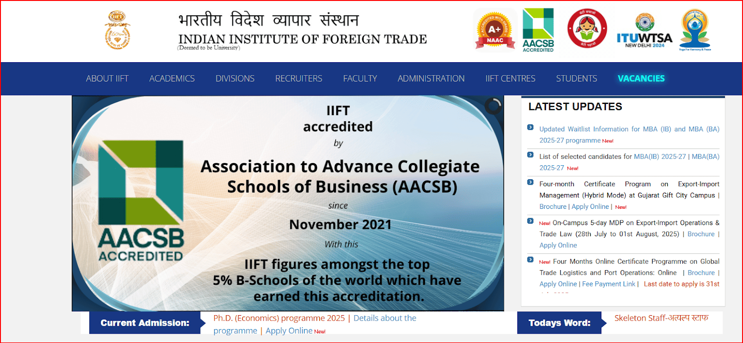The width and height of the screenshot is (743, 343).
Task: Open the STUDENTS menu
Action: 577,78
